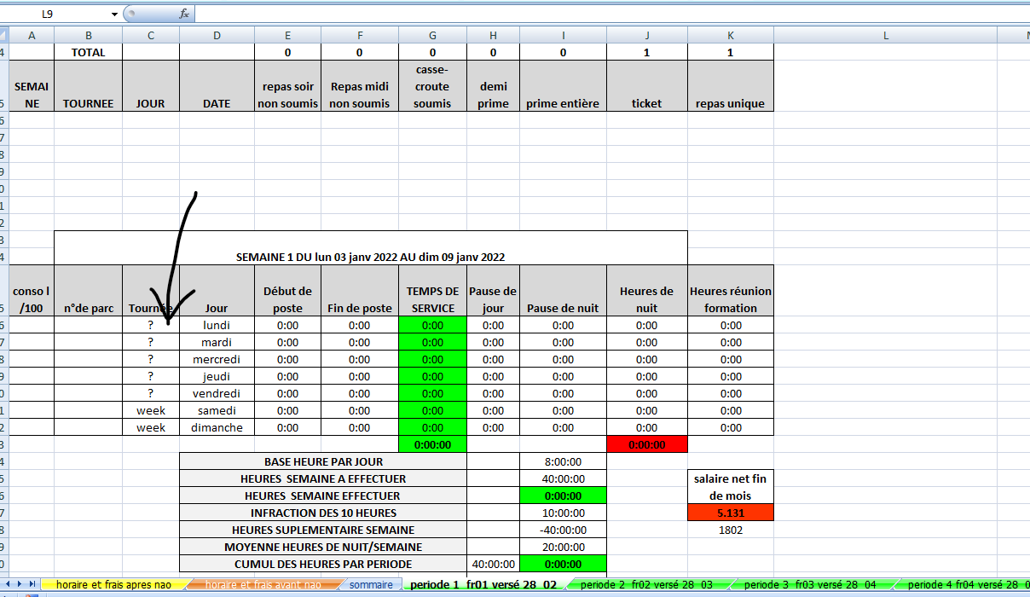Screen dimensions: 1030x597
Task: Select the 'INFRACTION DES 10 HEURES' label cell
Action: [323, 513]
